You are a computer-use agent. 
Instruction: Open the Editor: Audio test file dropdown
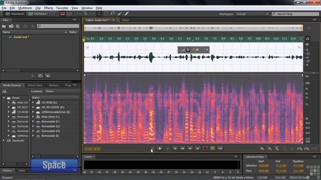(113, 20)
